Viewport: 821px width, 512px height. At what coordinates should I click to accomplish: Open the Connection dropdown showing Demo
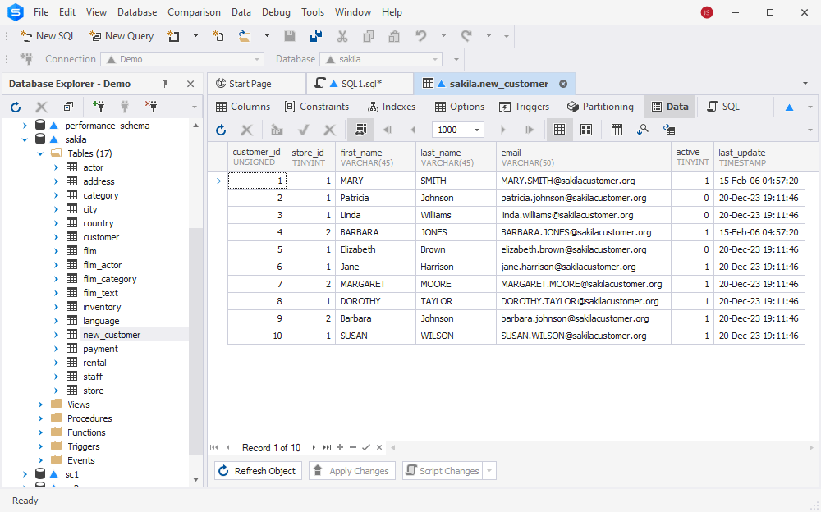[x=182, y=58]
